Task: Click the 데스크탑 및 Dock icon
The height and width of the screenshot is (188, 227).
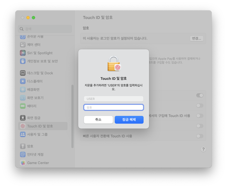Action: (23, 73)
